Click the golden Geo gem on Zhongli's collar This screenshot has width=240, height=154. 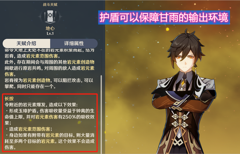pyautogui.click(x=183, y=83)
